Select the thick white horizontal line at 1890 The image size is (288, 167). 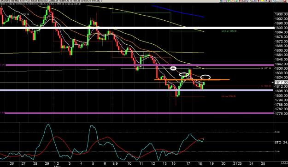pos(137,28)
